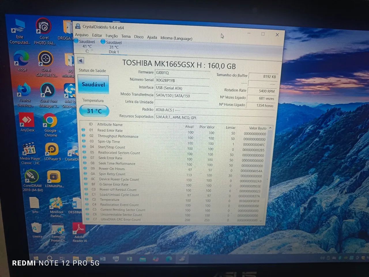Click the Windows Start button

coord(36,258)
